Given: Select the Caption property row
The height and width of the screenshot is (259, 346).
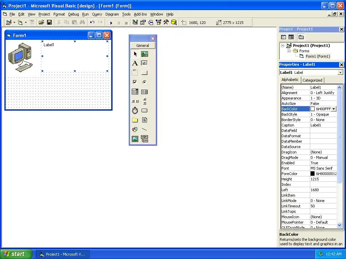Looking at the screenshot, I should coord(309,125).
